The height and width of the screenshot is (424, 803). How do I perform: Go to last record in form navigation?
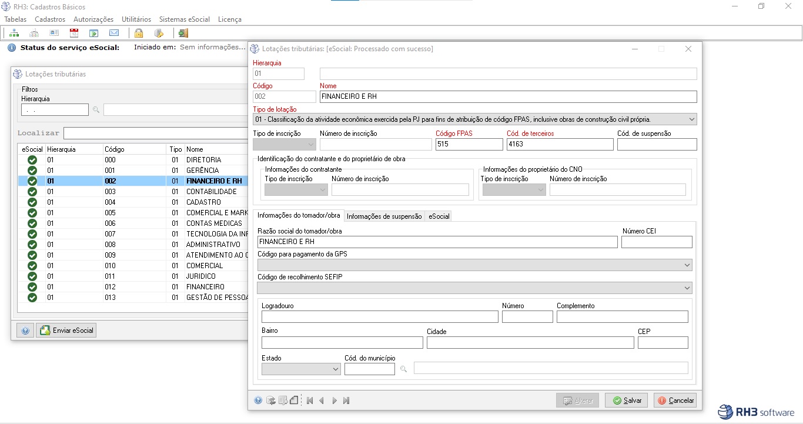pyautogui.click(x=346, y=400)
